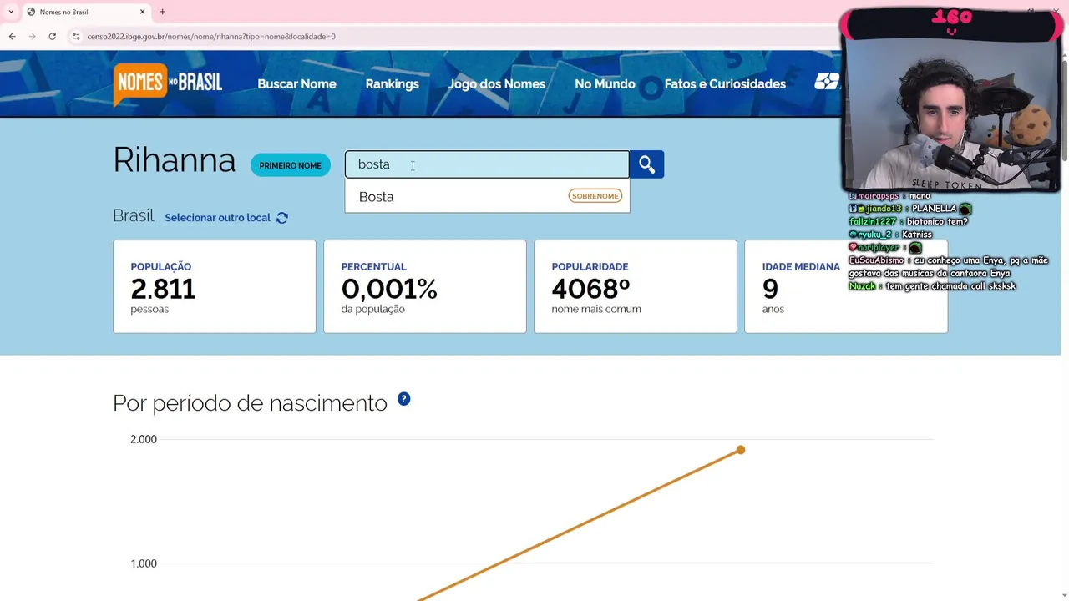The height and width of the screenshot is (601, 1069).
Task: Click the Sobrenome tag in suggestion
Action: (x=595, y=196)
